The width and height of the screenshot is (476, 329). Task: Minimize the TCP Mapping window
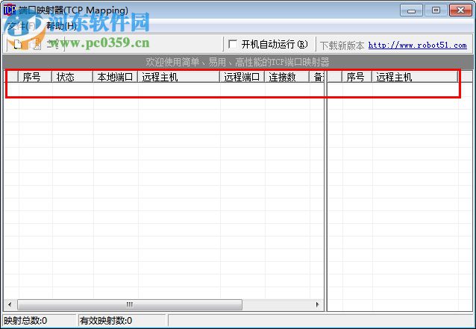coord(411,10)
